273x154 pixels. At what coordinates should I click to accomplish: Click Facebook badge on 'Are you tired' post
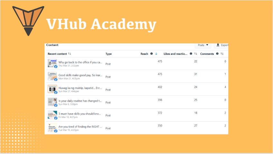[x=56, y=131]
